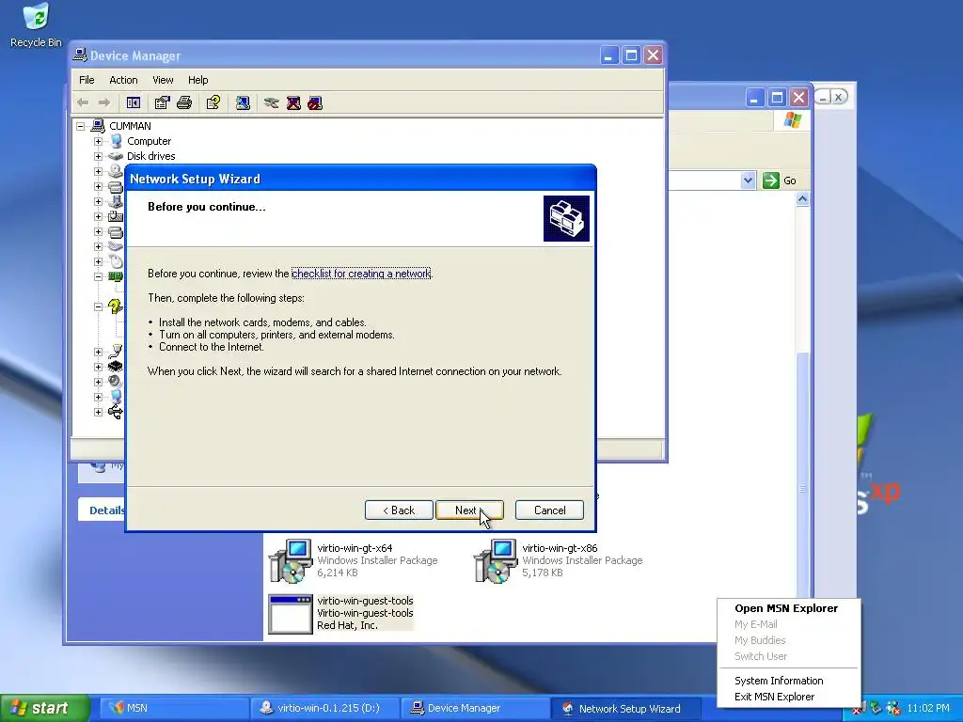Open Properties from the Device Manager toolbar
Image resolution: width=963 pixels, height=722 pixels.
coord(162,102)
